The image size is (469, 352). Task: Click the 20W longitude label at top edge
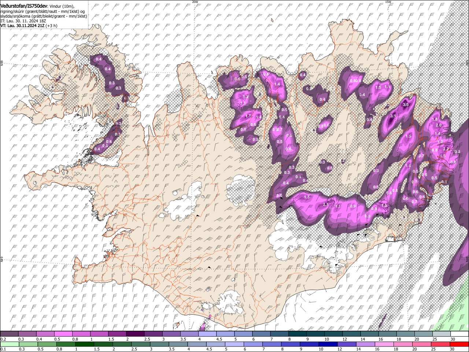pyautogui.click(x=195, y=2)
